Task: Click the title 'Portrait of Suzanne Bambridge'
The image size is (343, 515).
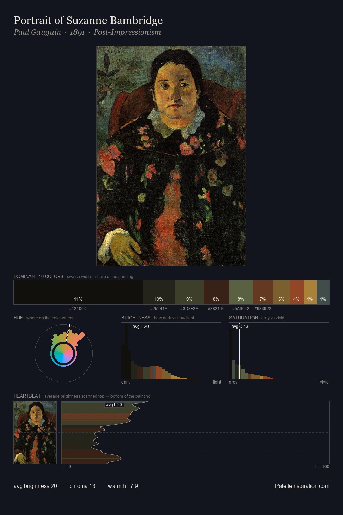Action: (88, 20)
